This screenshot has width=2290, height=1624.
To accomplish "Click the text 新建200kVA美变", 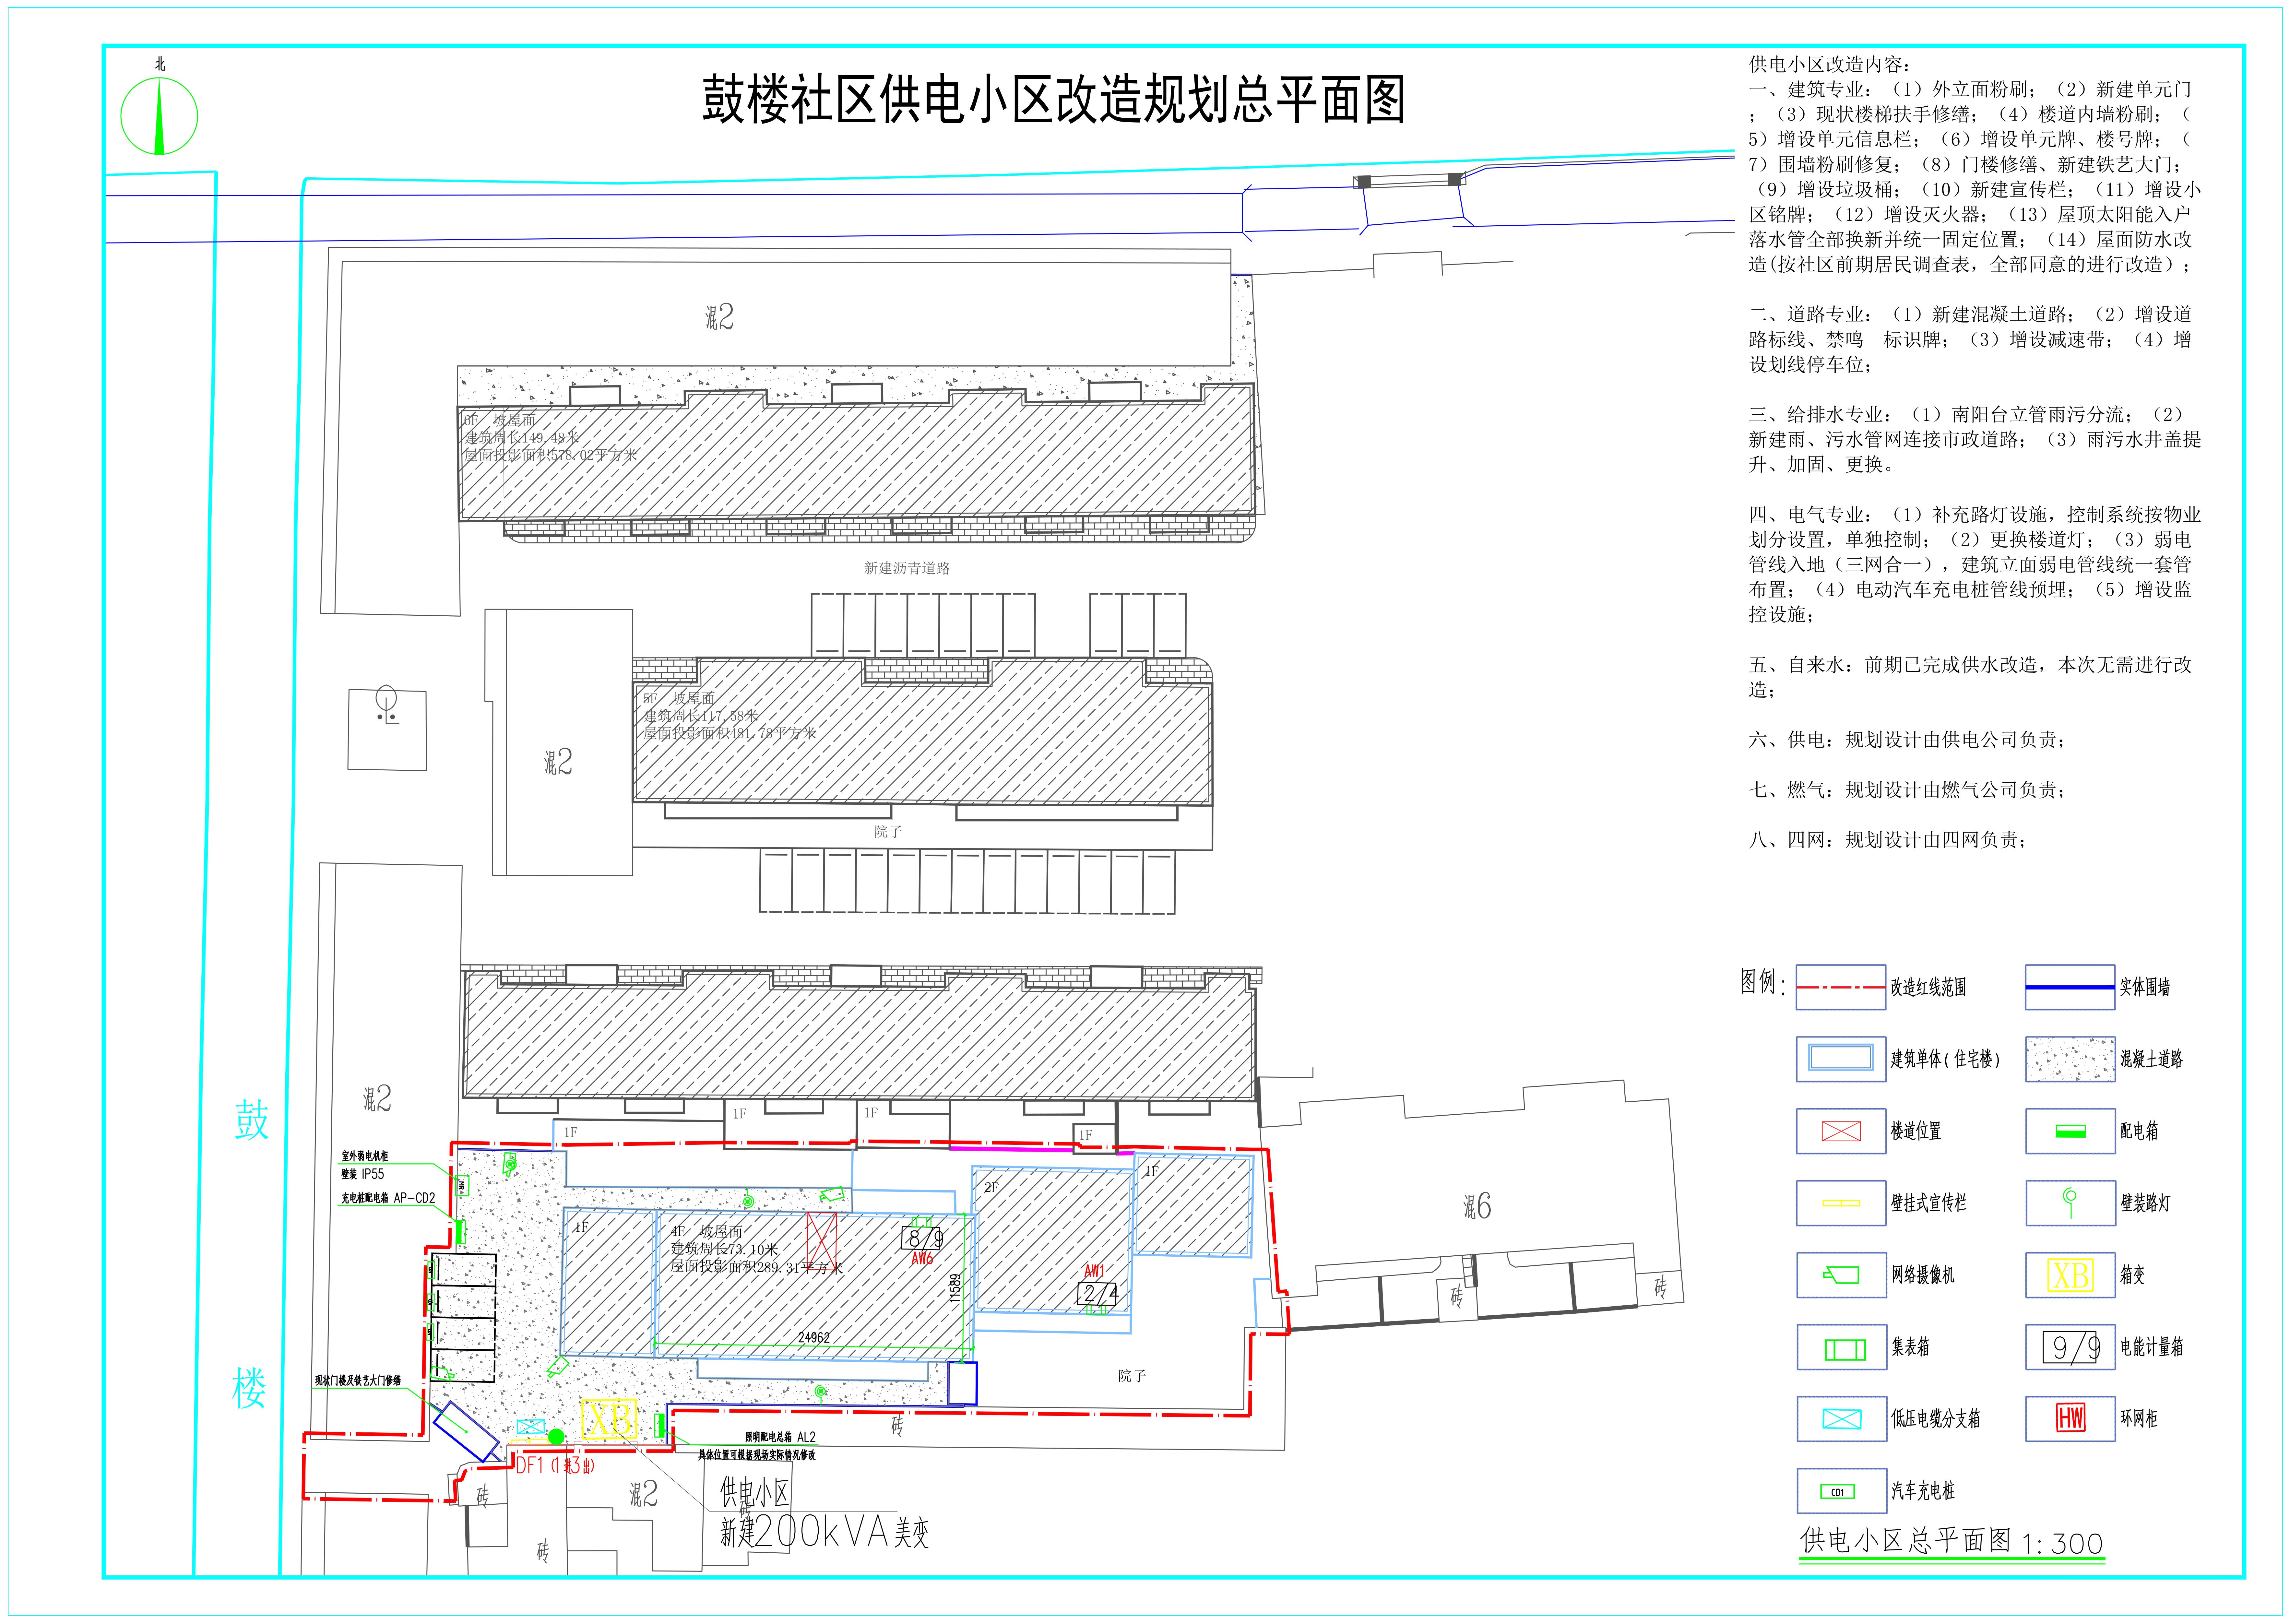I will click(825, 1532).
